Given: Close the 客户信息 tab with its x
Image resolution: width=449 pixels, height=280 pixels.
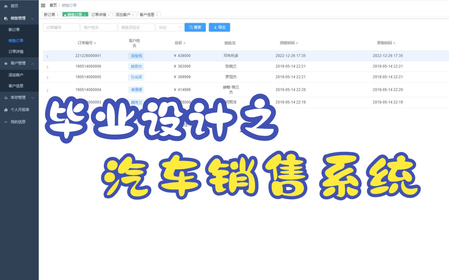Looking at the screenshot, I should tap(157, 15).
